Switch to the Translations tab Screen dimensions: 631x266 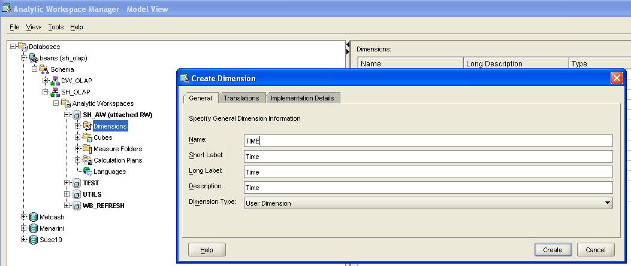click(241, 98)
